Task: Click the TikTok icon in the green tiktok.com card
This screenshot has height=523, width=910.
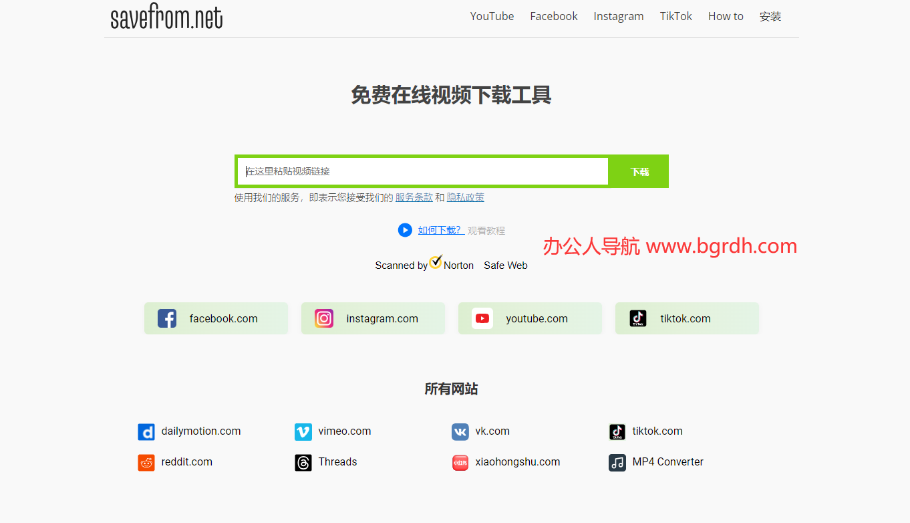Action: (638, 318)
